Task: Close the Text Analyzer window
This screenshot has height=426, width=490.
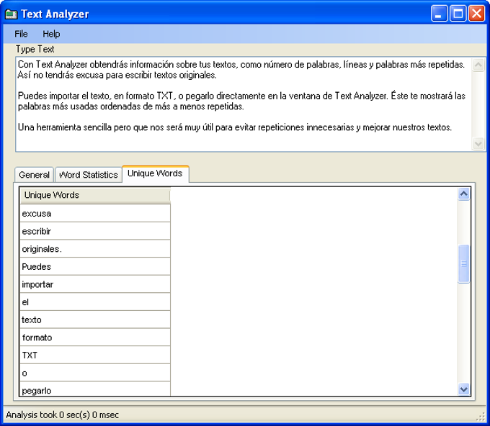Action: click(476, 14)
